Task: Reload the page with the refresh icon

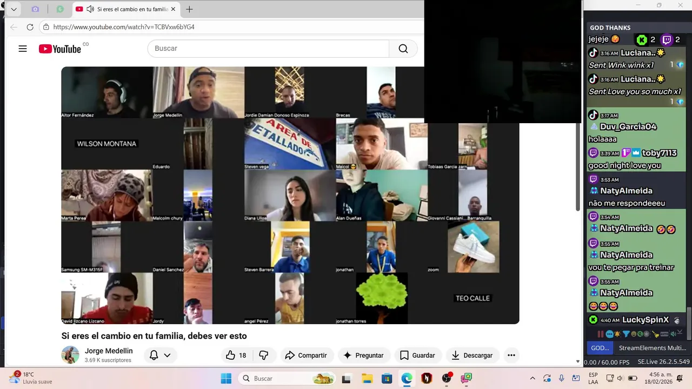Action: [30, 27]
